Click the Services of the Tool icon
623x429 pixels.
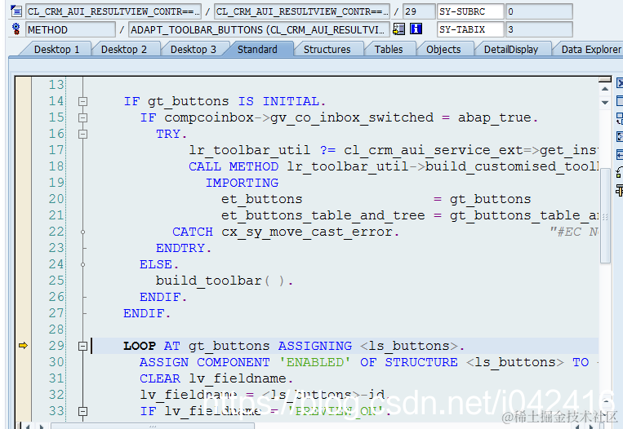click(620, 190)
